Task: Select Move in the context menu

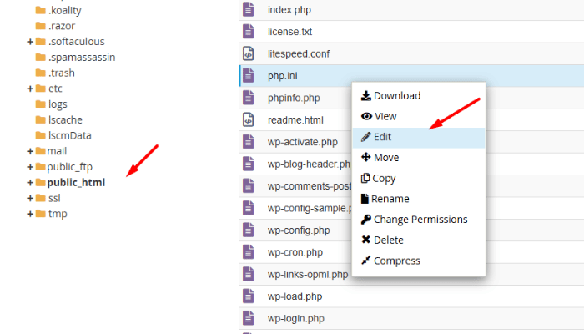Action: click(419, 158)
